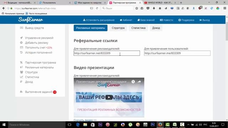
Task: Open the Рекламные материалы tab button
Action: click(x=90, y=28)
